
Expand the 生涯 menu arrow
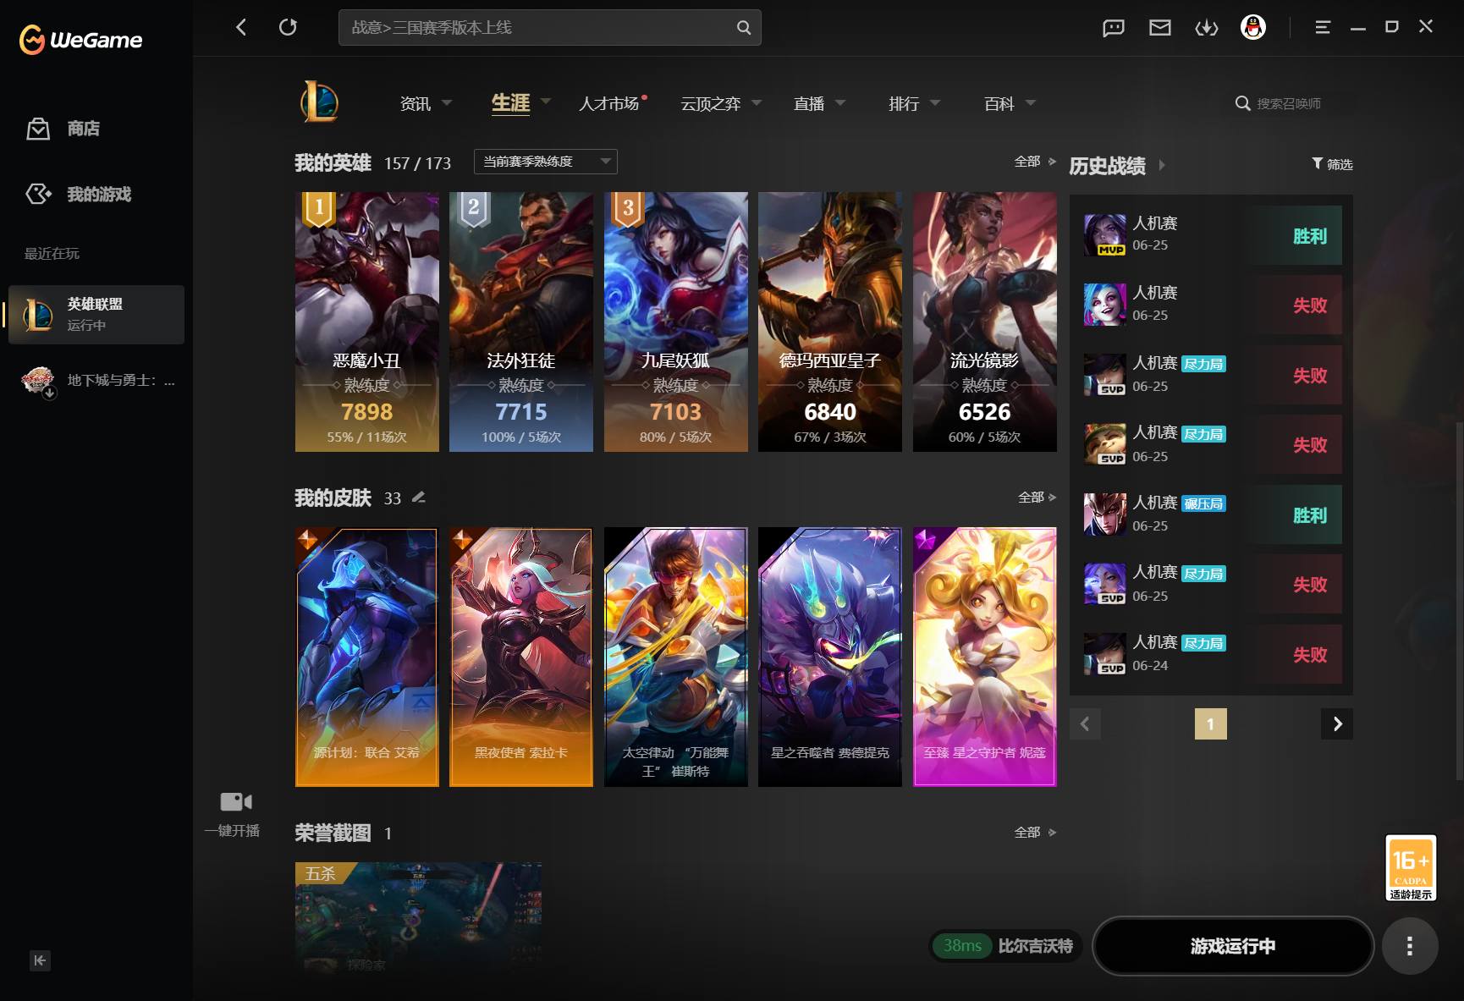point(546,102)
